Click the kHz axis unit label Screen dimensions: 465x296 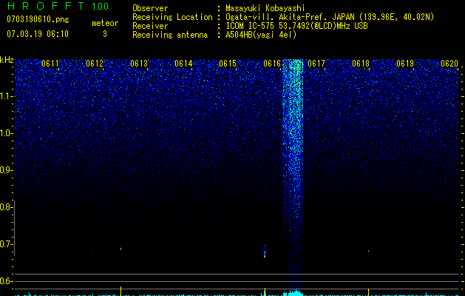click(7, 60)
